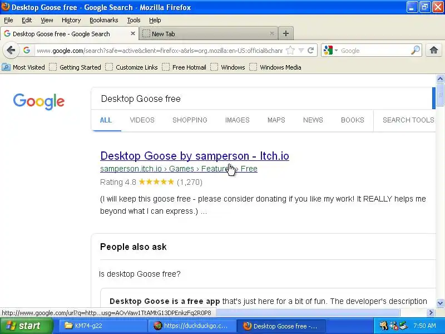Screen dimensions: 445x334
Task: Click the vertical scrollbar up arrow
Action: point(440,78)
